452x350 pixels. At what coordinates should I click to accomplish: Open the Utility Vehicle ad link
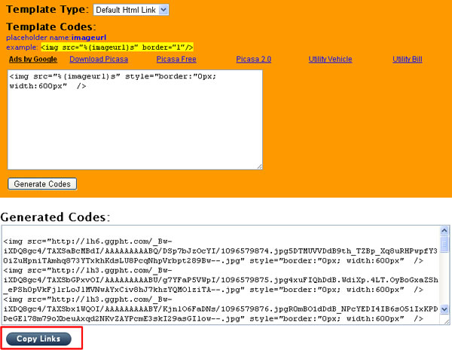(x=330, y=59)
